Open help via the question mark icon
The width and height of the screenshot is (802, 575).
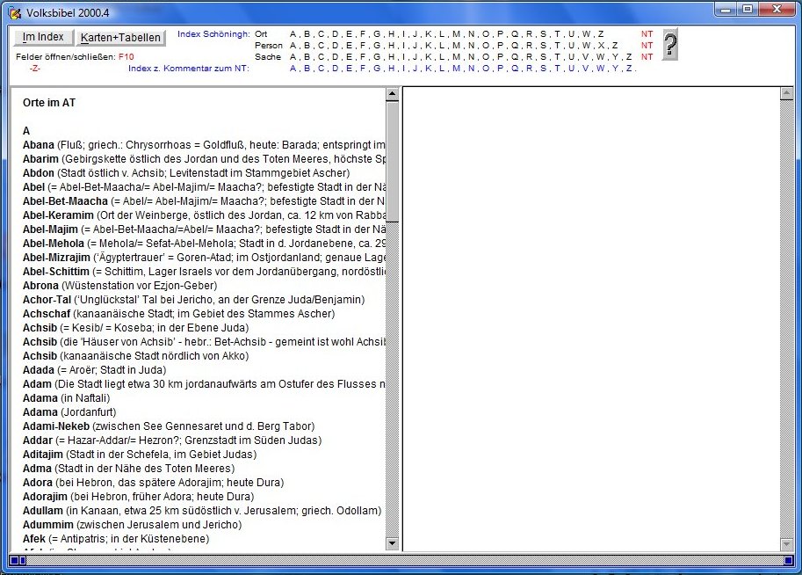pyautogui.click(x=669, y=45)
